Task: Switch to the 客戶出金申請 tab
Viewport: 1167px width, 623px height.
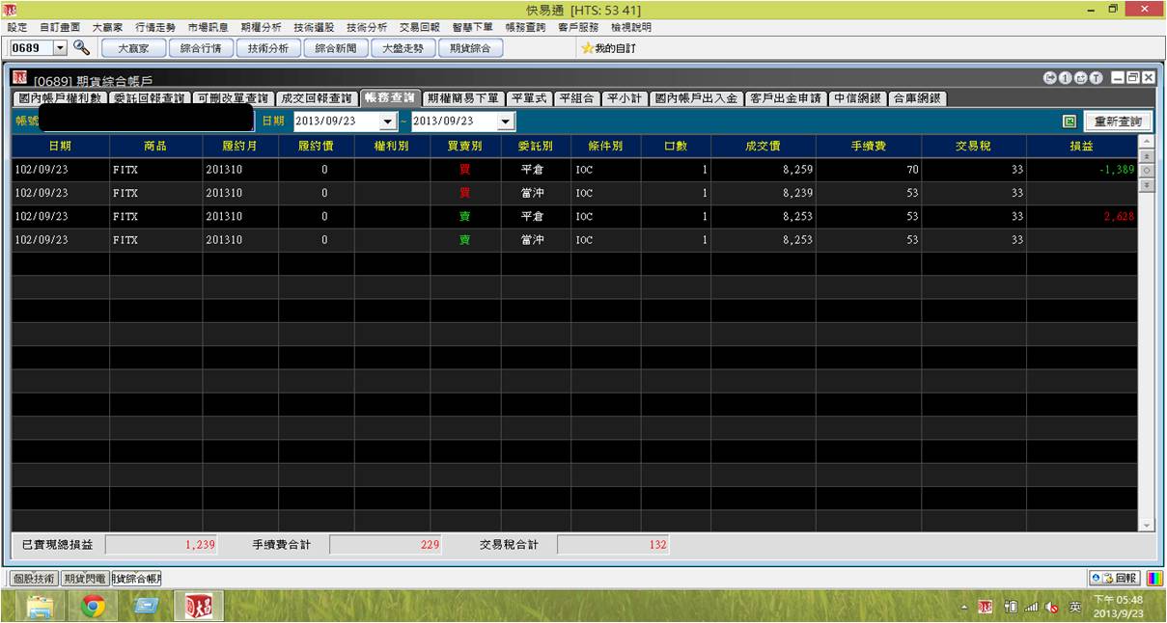Action: (x=786, y=98)
